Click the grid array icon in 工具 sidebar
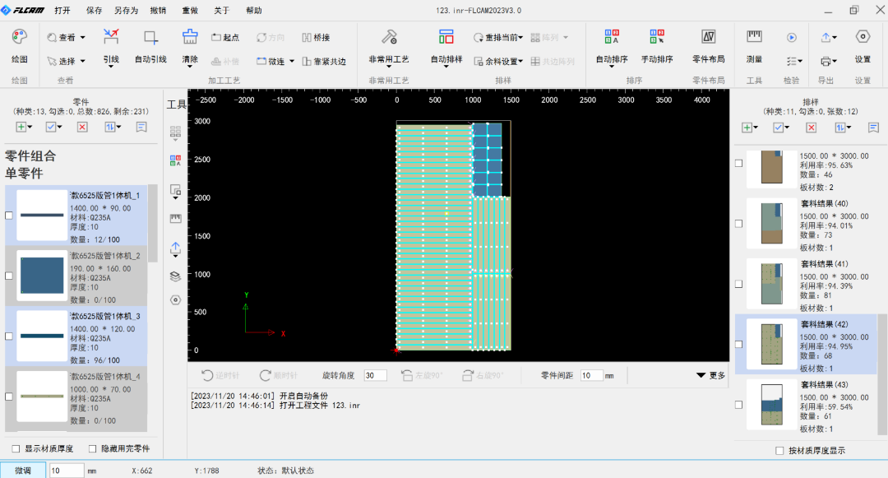The width and height of the screenshot is (888, 478). click(x=176, y=132)
